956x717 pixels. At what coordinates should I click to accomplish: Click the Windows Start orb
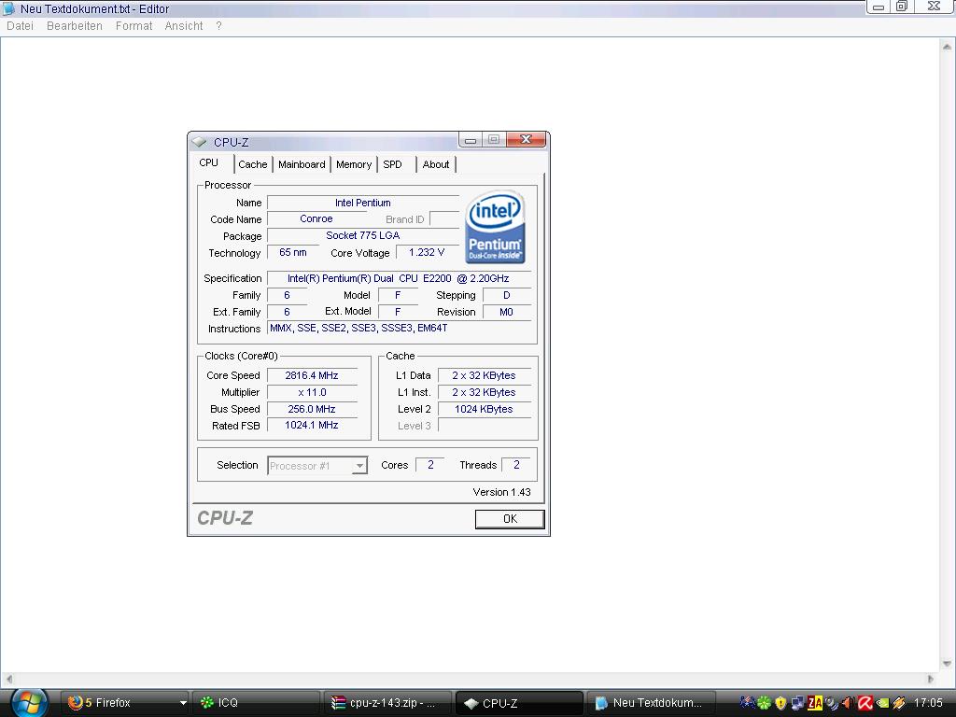29,702
